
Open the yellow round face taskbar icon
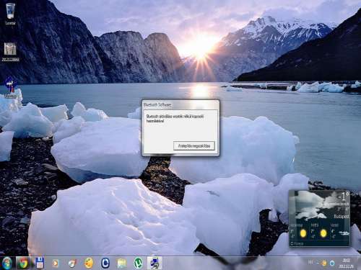pos(89,264)
